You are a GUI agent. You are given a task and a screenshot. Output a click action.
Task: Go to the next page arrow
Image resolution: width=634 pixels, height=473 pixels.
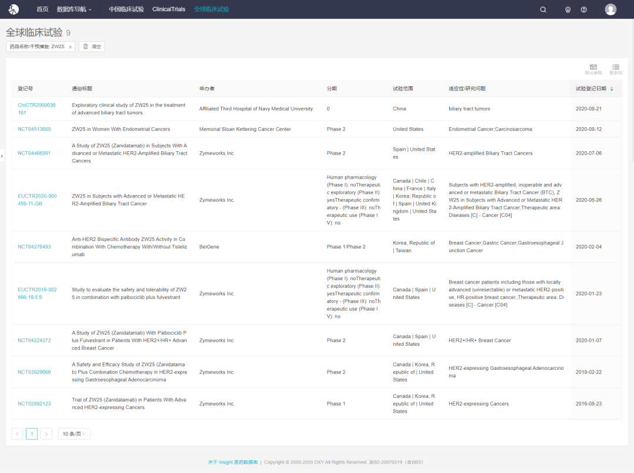46,434
